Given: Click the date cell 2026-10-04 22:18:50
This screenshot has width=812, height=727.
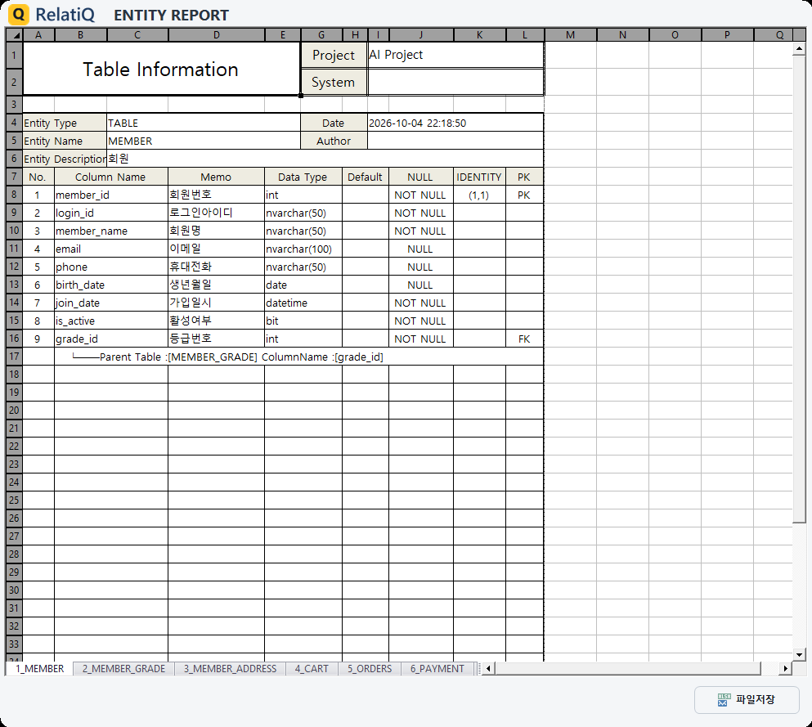Looking at the screenshot, I should click(455, 123).
